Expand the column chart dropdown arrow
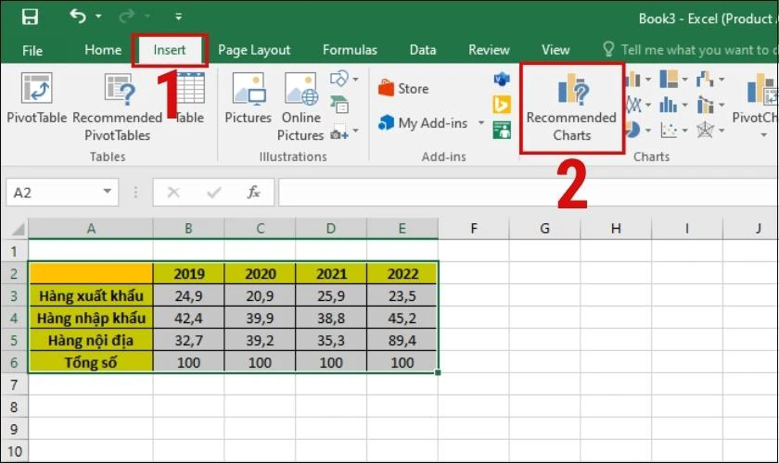This screenshot has width=779, height=463. [648, 80]
